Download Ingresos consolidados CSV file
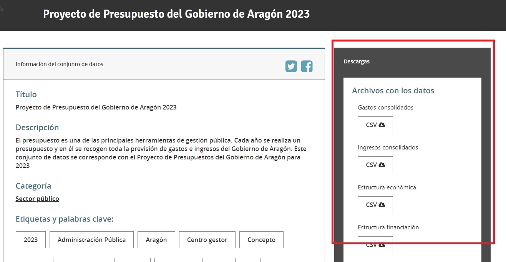The height and width of the screenshot is (262, 506). (x=375, y=165)
